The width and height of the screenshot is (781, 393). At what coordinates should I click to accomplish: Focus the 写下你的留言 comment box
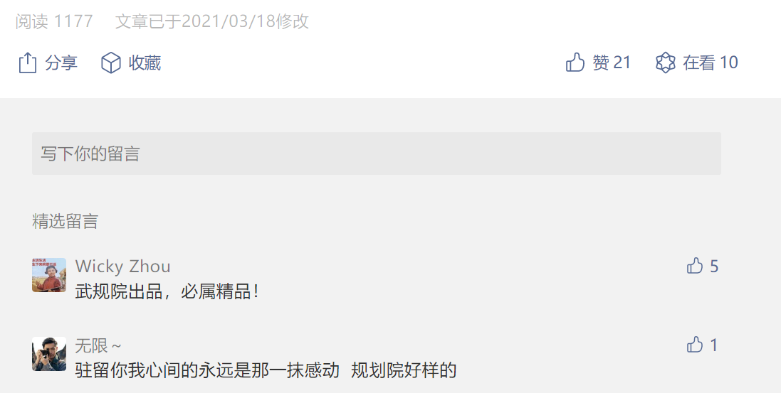pyautogui.click(x=377, y=154)
